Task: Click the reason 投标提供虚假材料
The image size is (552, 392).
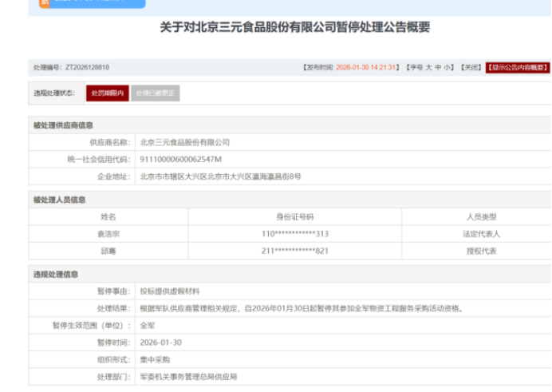Action: coord(170,291)
